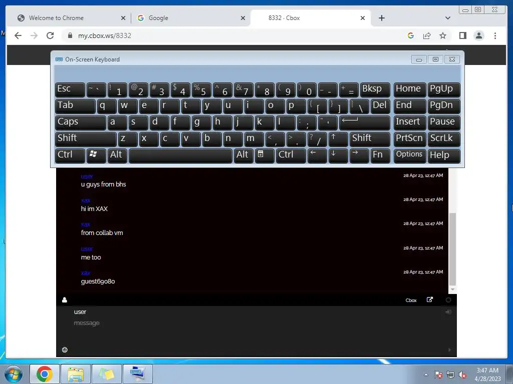Open Windows Explorer from the taskbar
This screenshot has width=513, height=384.
(x=76, y=374)
